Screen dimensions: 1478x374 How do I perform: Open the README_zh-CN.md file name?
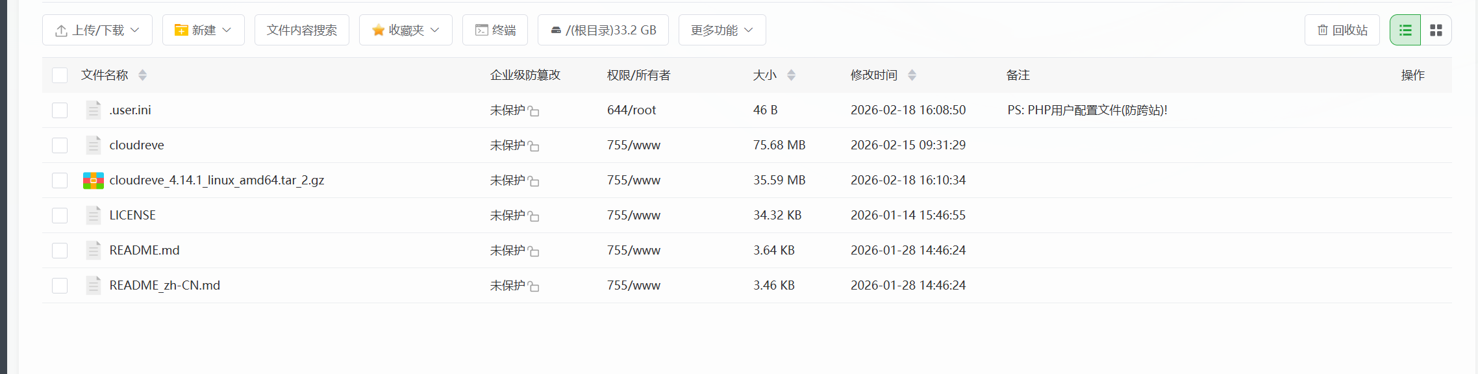point(165,285)
